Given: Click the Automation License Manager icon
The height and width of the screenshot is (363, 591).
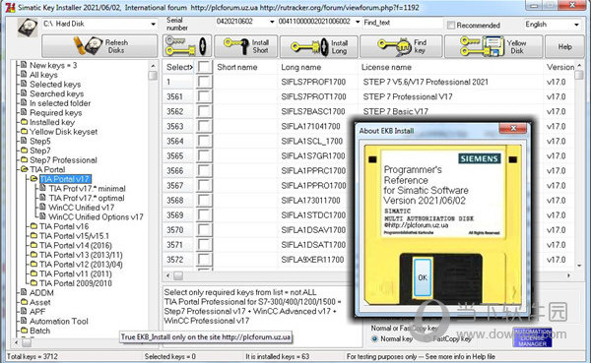Looking at the screenshot, I should coord(533,337).
